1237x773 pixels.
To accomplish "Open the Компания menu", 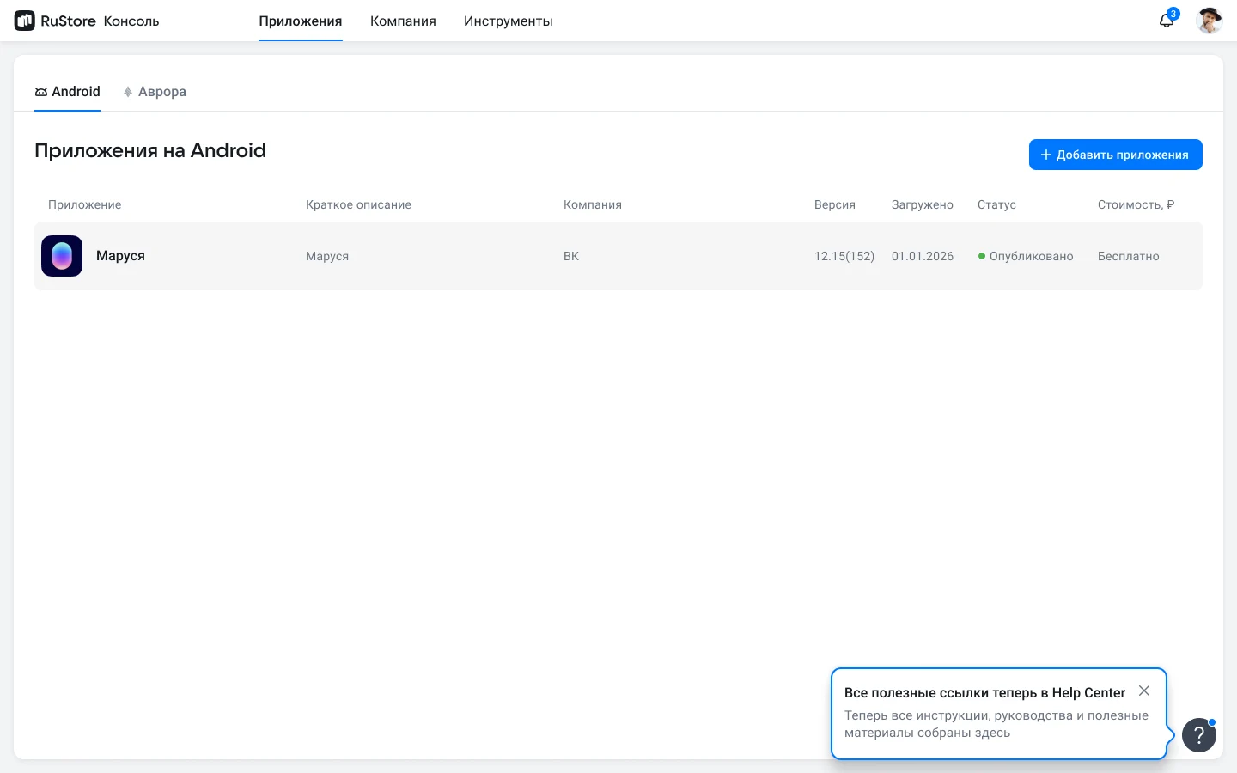I will (x=403, y=21).
